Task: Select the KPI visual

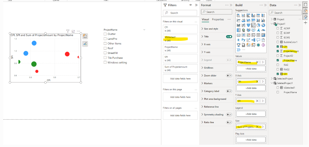Action: tap(248, 35)
